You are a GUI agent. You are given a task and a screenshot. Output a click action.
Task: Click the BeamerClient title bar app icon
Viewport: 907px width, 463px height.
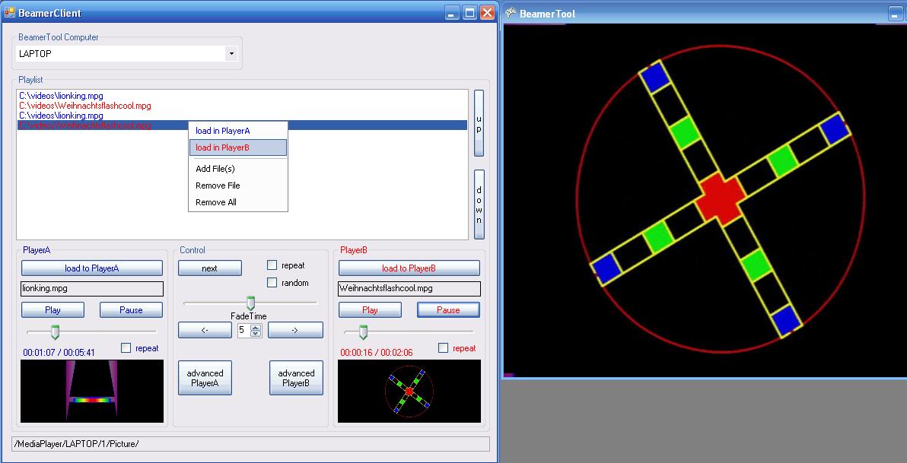coord(10,13)
